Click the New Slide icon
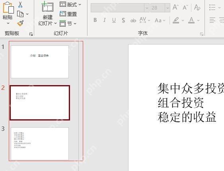This screenshot has height=171, width=224. point(47,7)
